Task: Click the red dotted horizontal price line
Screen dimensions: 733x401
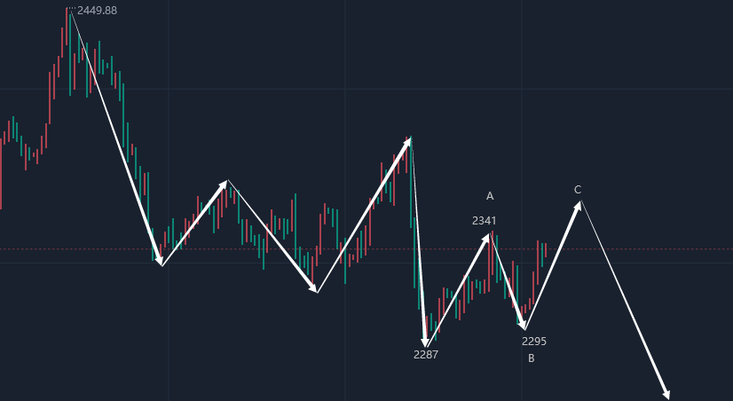Action: [x=266, y=249]
